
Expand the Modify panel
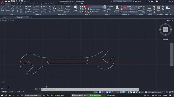tap(38, 14)
